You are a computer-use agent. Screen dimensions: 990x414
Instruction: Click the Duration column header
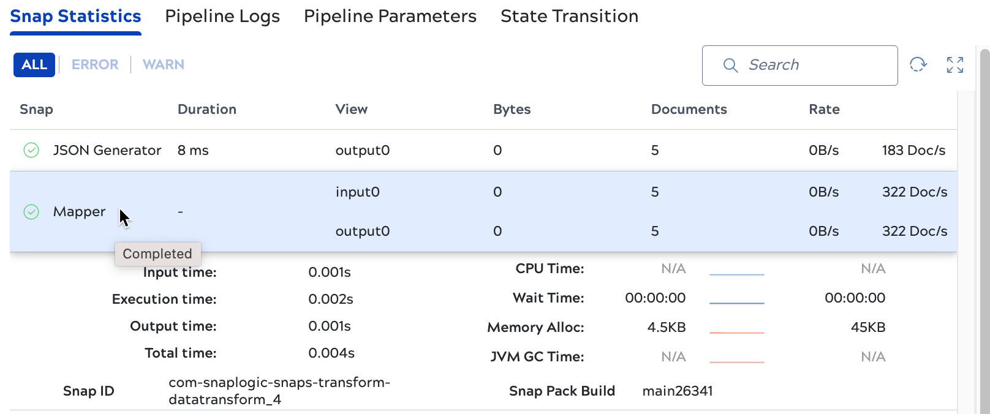206,110
